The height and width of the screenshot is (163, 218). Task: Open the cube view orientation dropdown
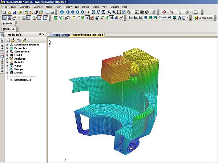click(x=150, y=12)
